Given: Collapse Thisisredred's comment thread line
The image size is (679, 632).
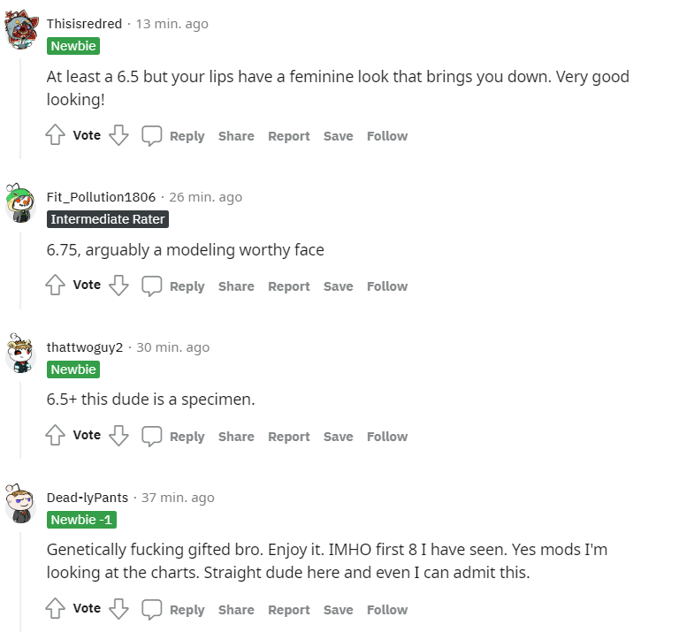Looking at the screenshot, I should 20,108.
